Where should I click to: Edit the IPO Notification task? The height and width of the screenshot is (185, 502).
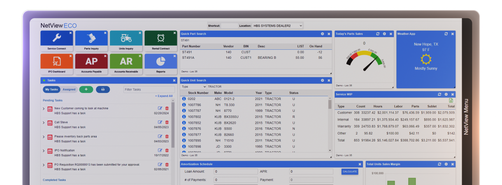[160, 150]
